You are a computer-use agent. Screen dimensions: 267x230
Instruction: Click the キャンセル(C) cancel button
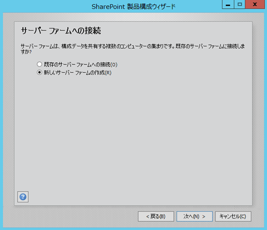(233, 217)
